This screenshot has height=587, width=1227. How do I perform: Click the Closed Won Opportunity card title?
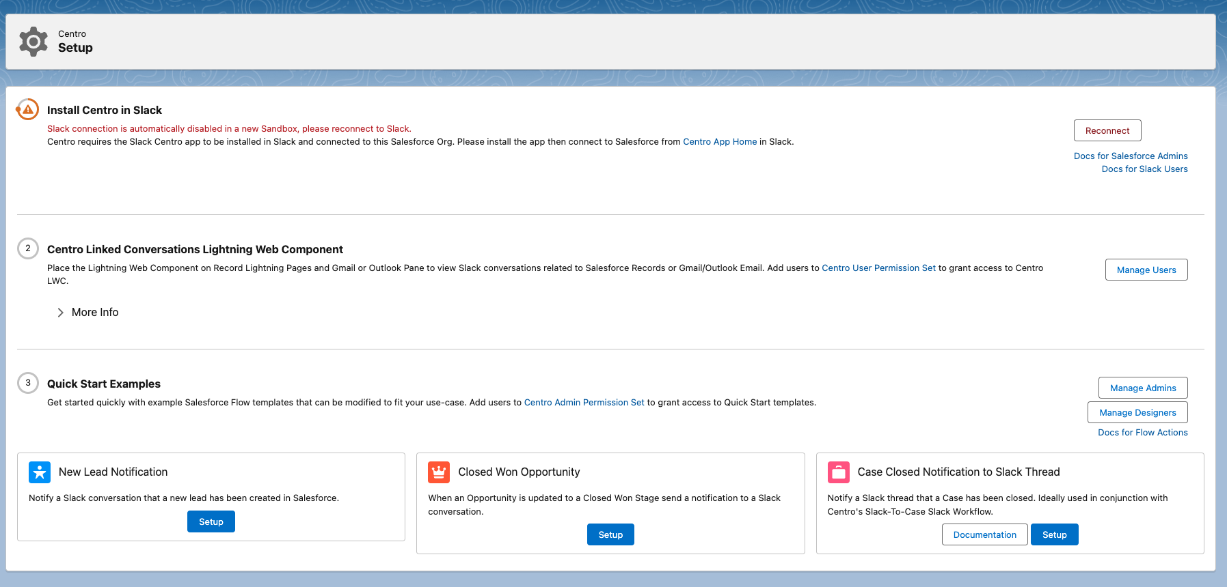pyautogui.click(x=519, y=472)
